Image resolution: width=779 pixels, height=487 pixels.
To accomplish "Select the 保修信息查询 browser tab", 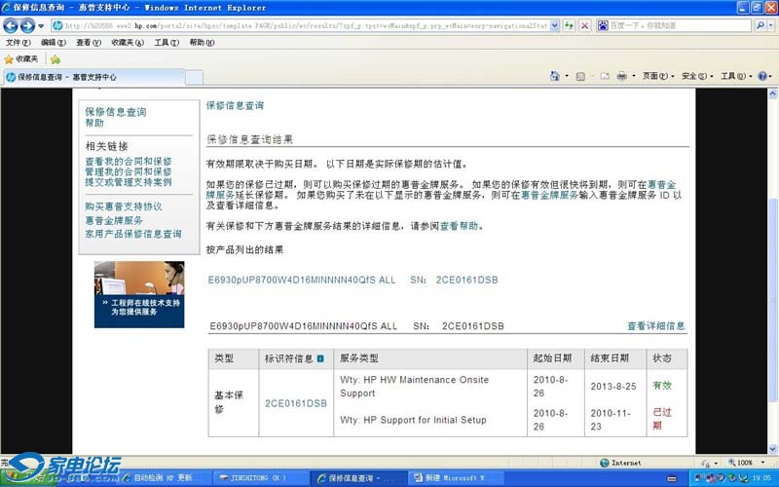I will pyautogui.click(x=93, y=77).
